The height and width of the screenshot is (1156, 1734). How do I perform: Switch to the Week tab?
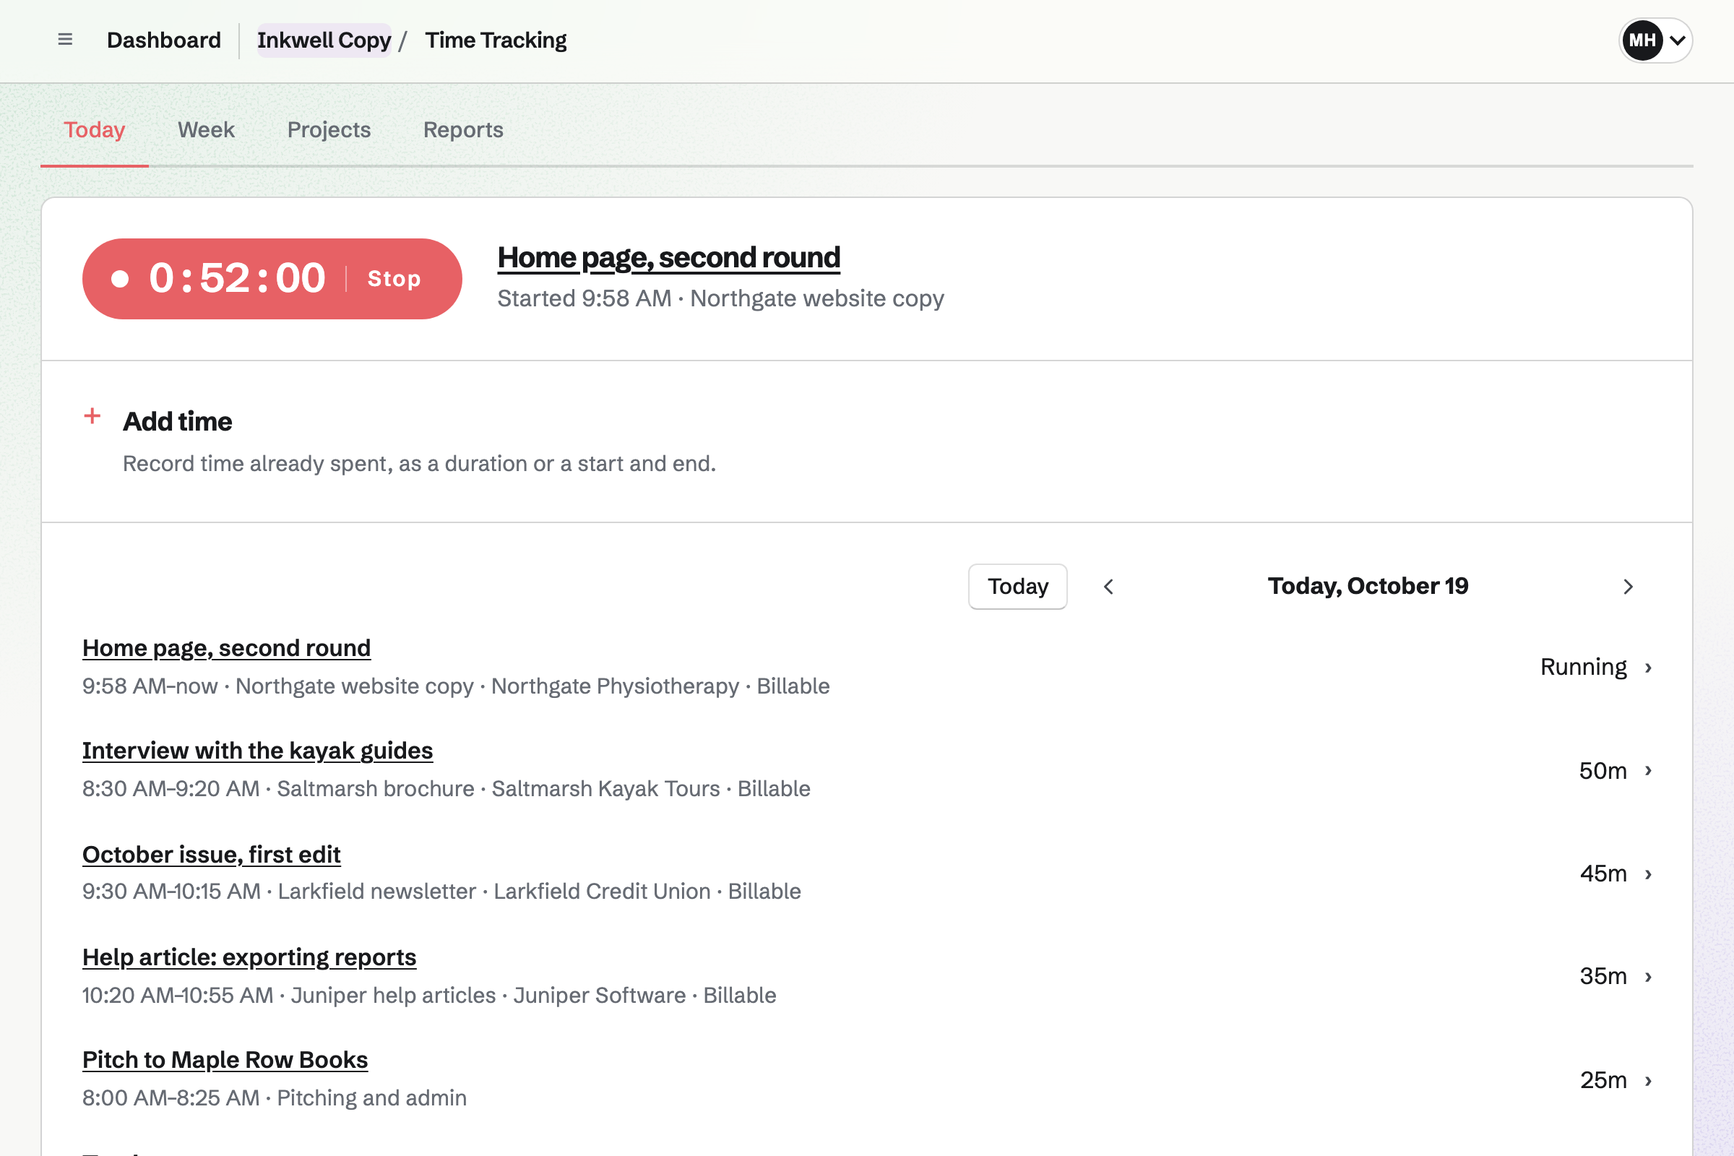click(x=206, y=130)
